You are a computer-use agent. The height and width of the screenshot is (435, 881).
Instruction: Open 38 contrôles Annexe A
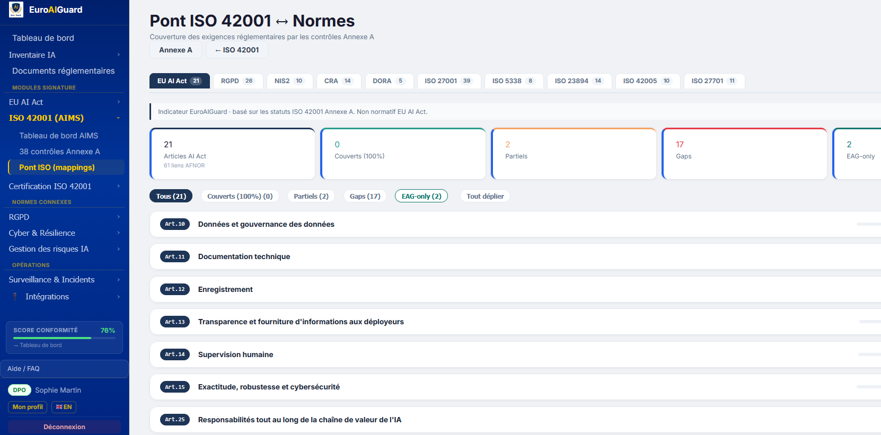tap(59, 152)
